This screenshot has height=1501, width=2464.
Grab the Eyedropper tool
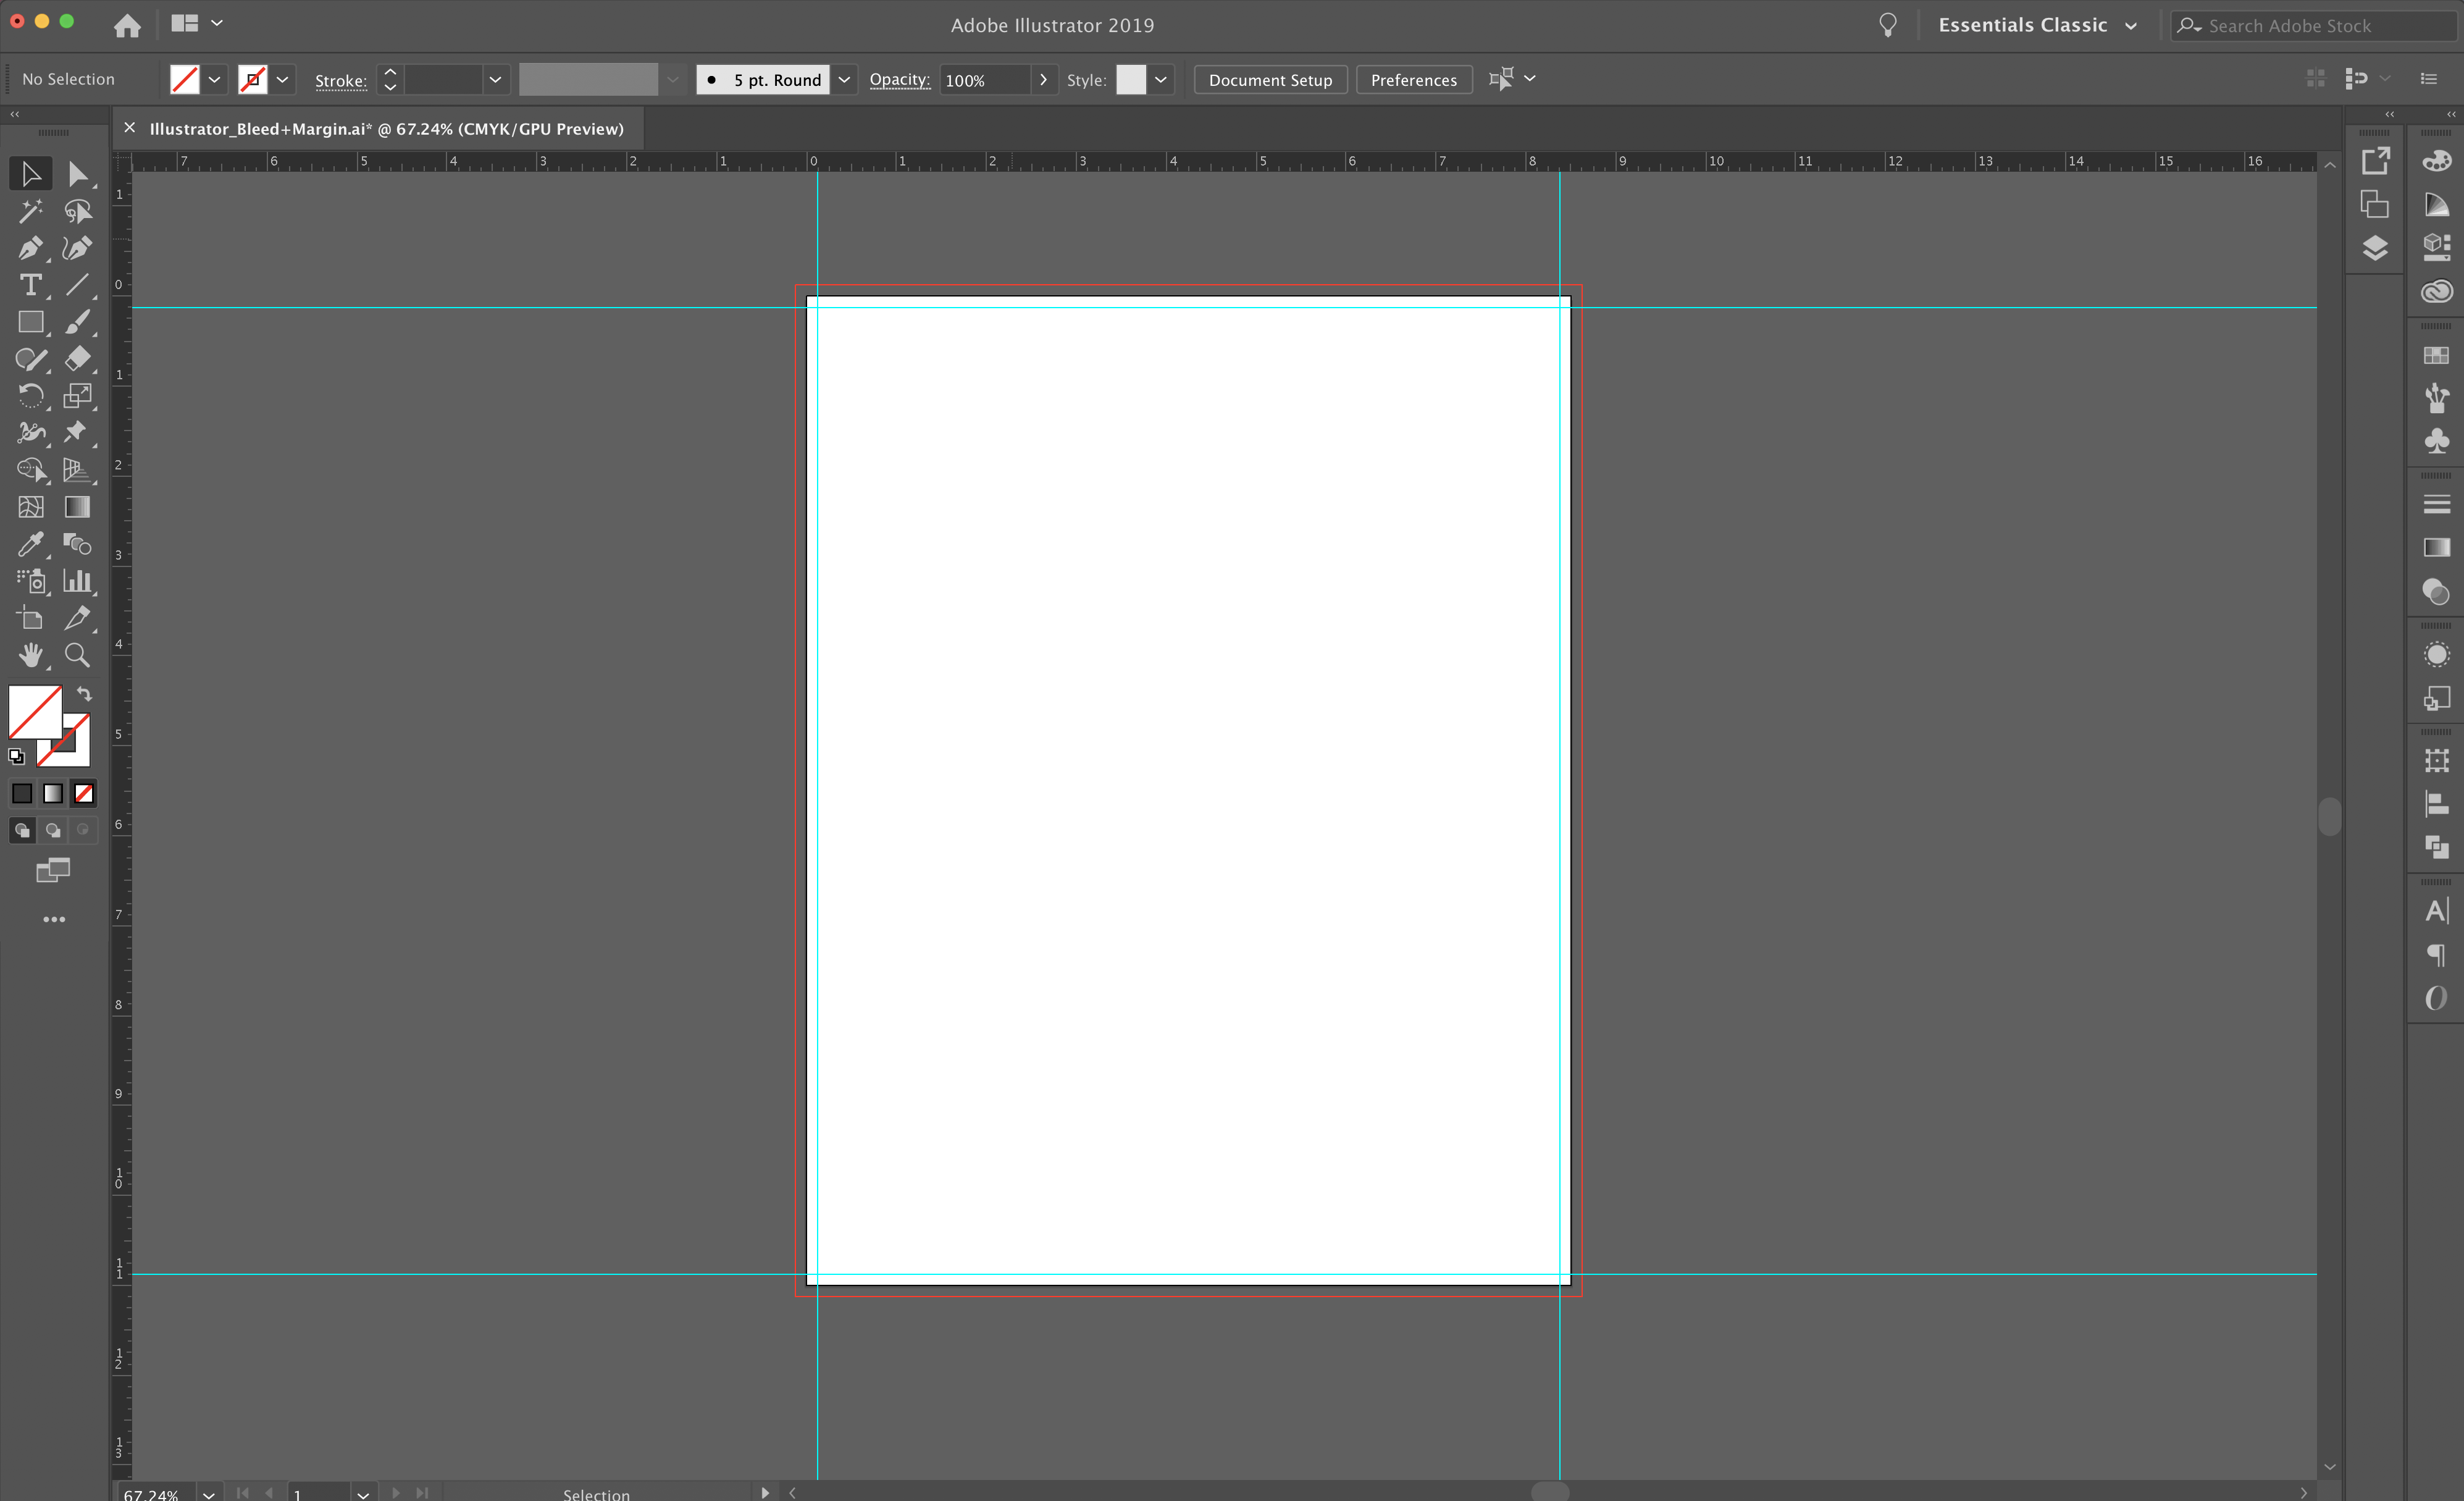[x=31, y=544]
